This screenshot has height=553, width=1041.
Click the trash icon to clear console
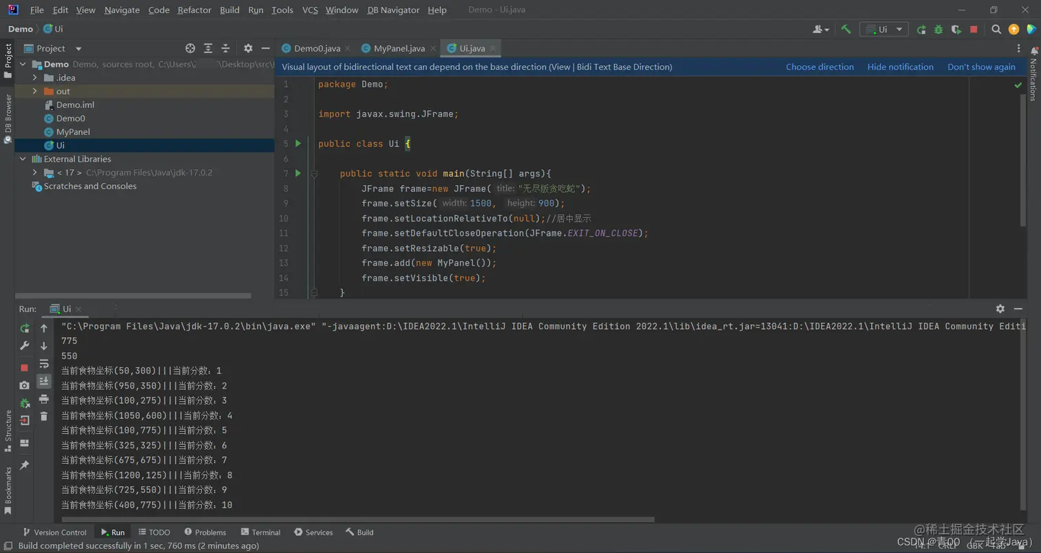[44, 416]
